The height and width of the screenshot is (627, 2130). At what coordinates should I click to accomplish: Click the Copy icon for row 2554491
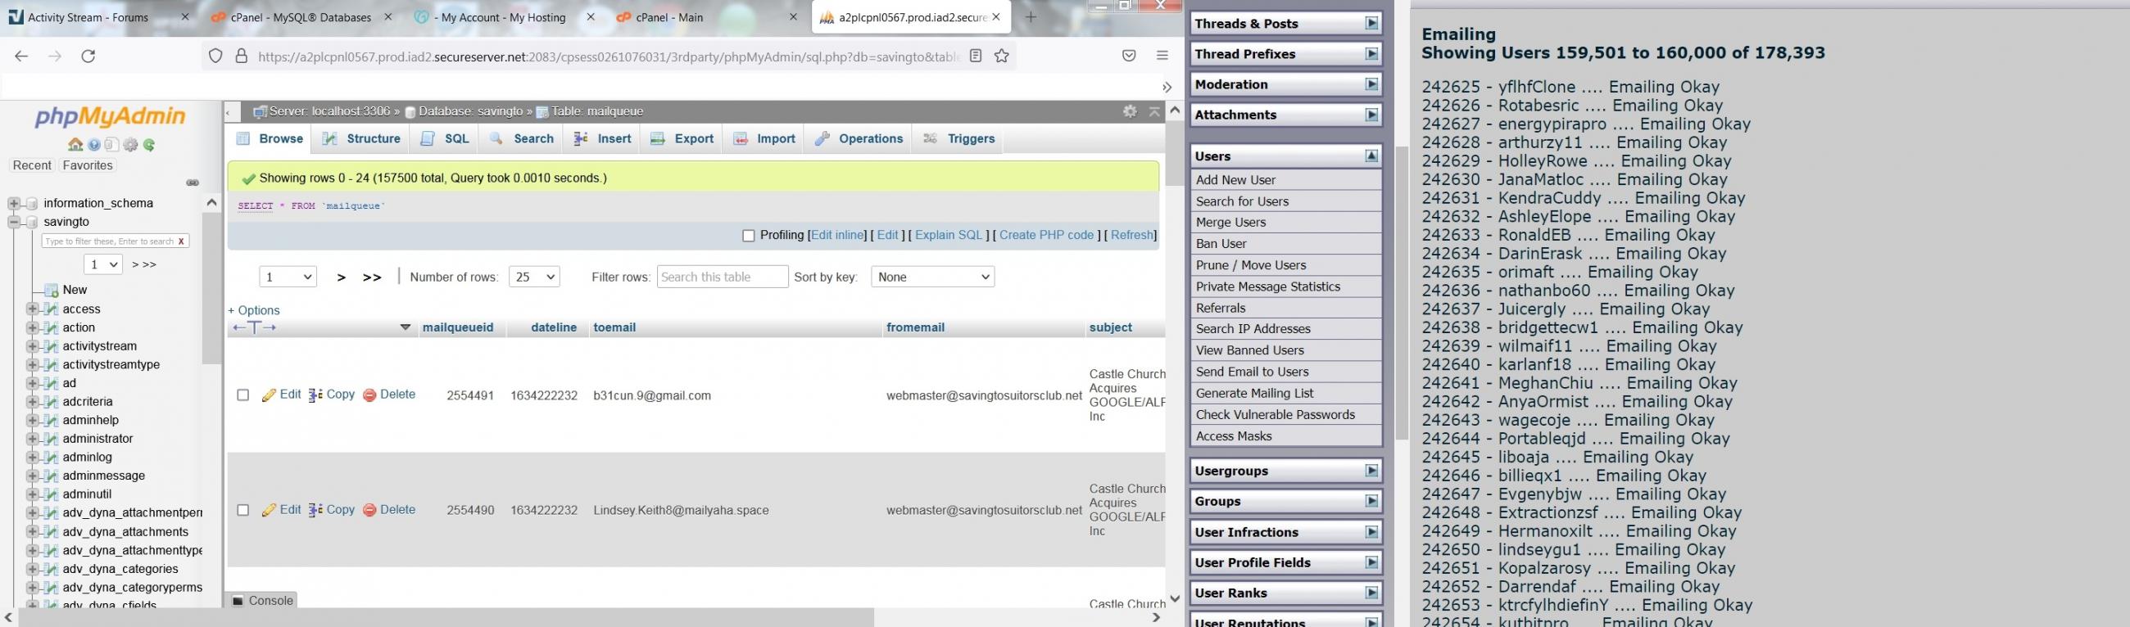point(315,395)
